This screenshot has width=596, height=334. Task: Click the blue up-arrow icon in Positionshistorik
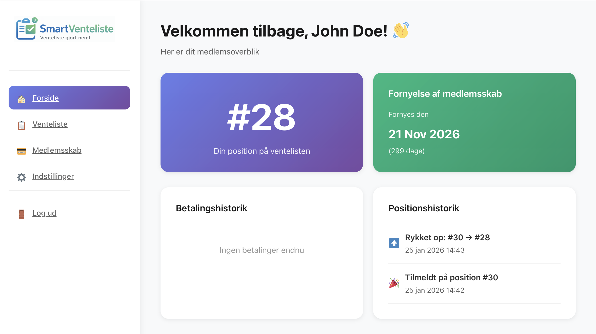(x=394, y=243)
